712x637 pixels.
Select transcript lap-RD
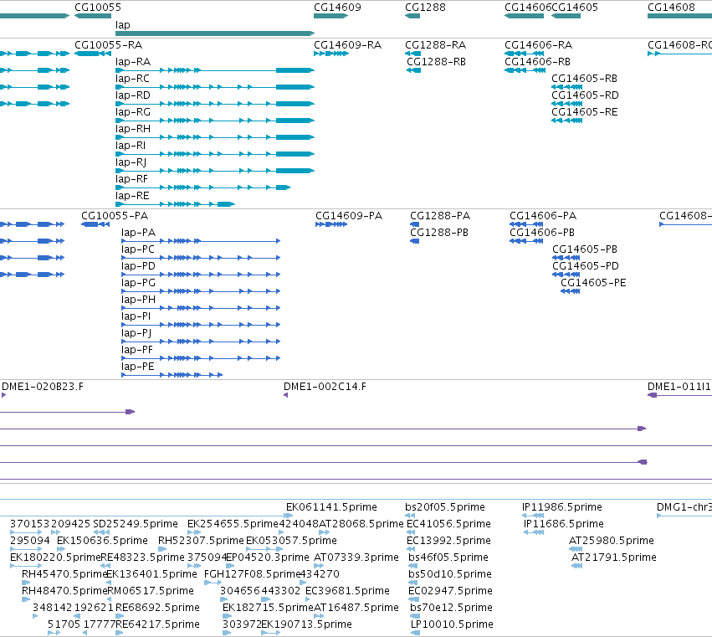[215, 104]
